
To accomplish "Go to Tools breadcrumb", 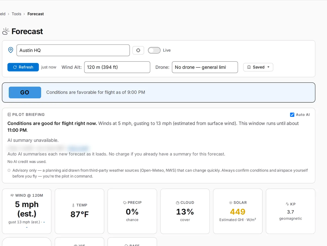I will tap(16, 14).
